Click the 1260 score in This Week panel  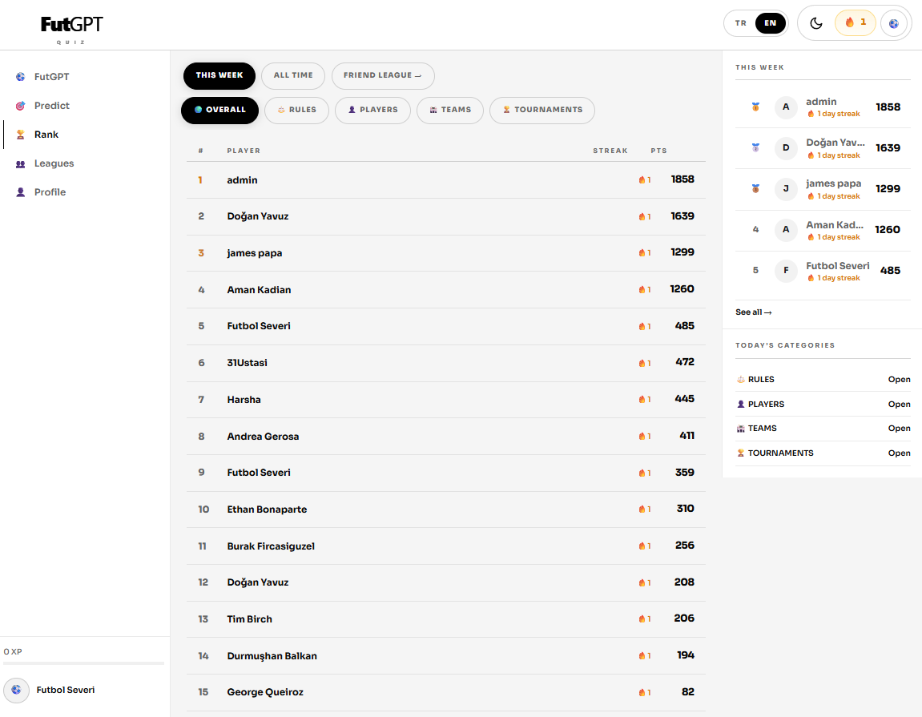coord(888,229)
